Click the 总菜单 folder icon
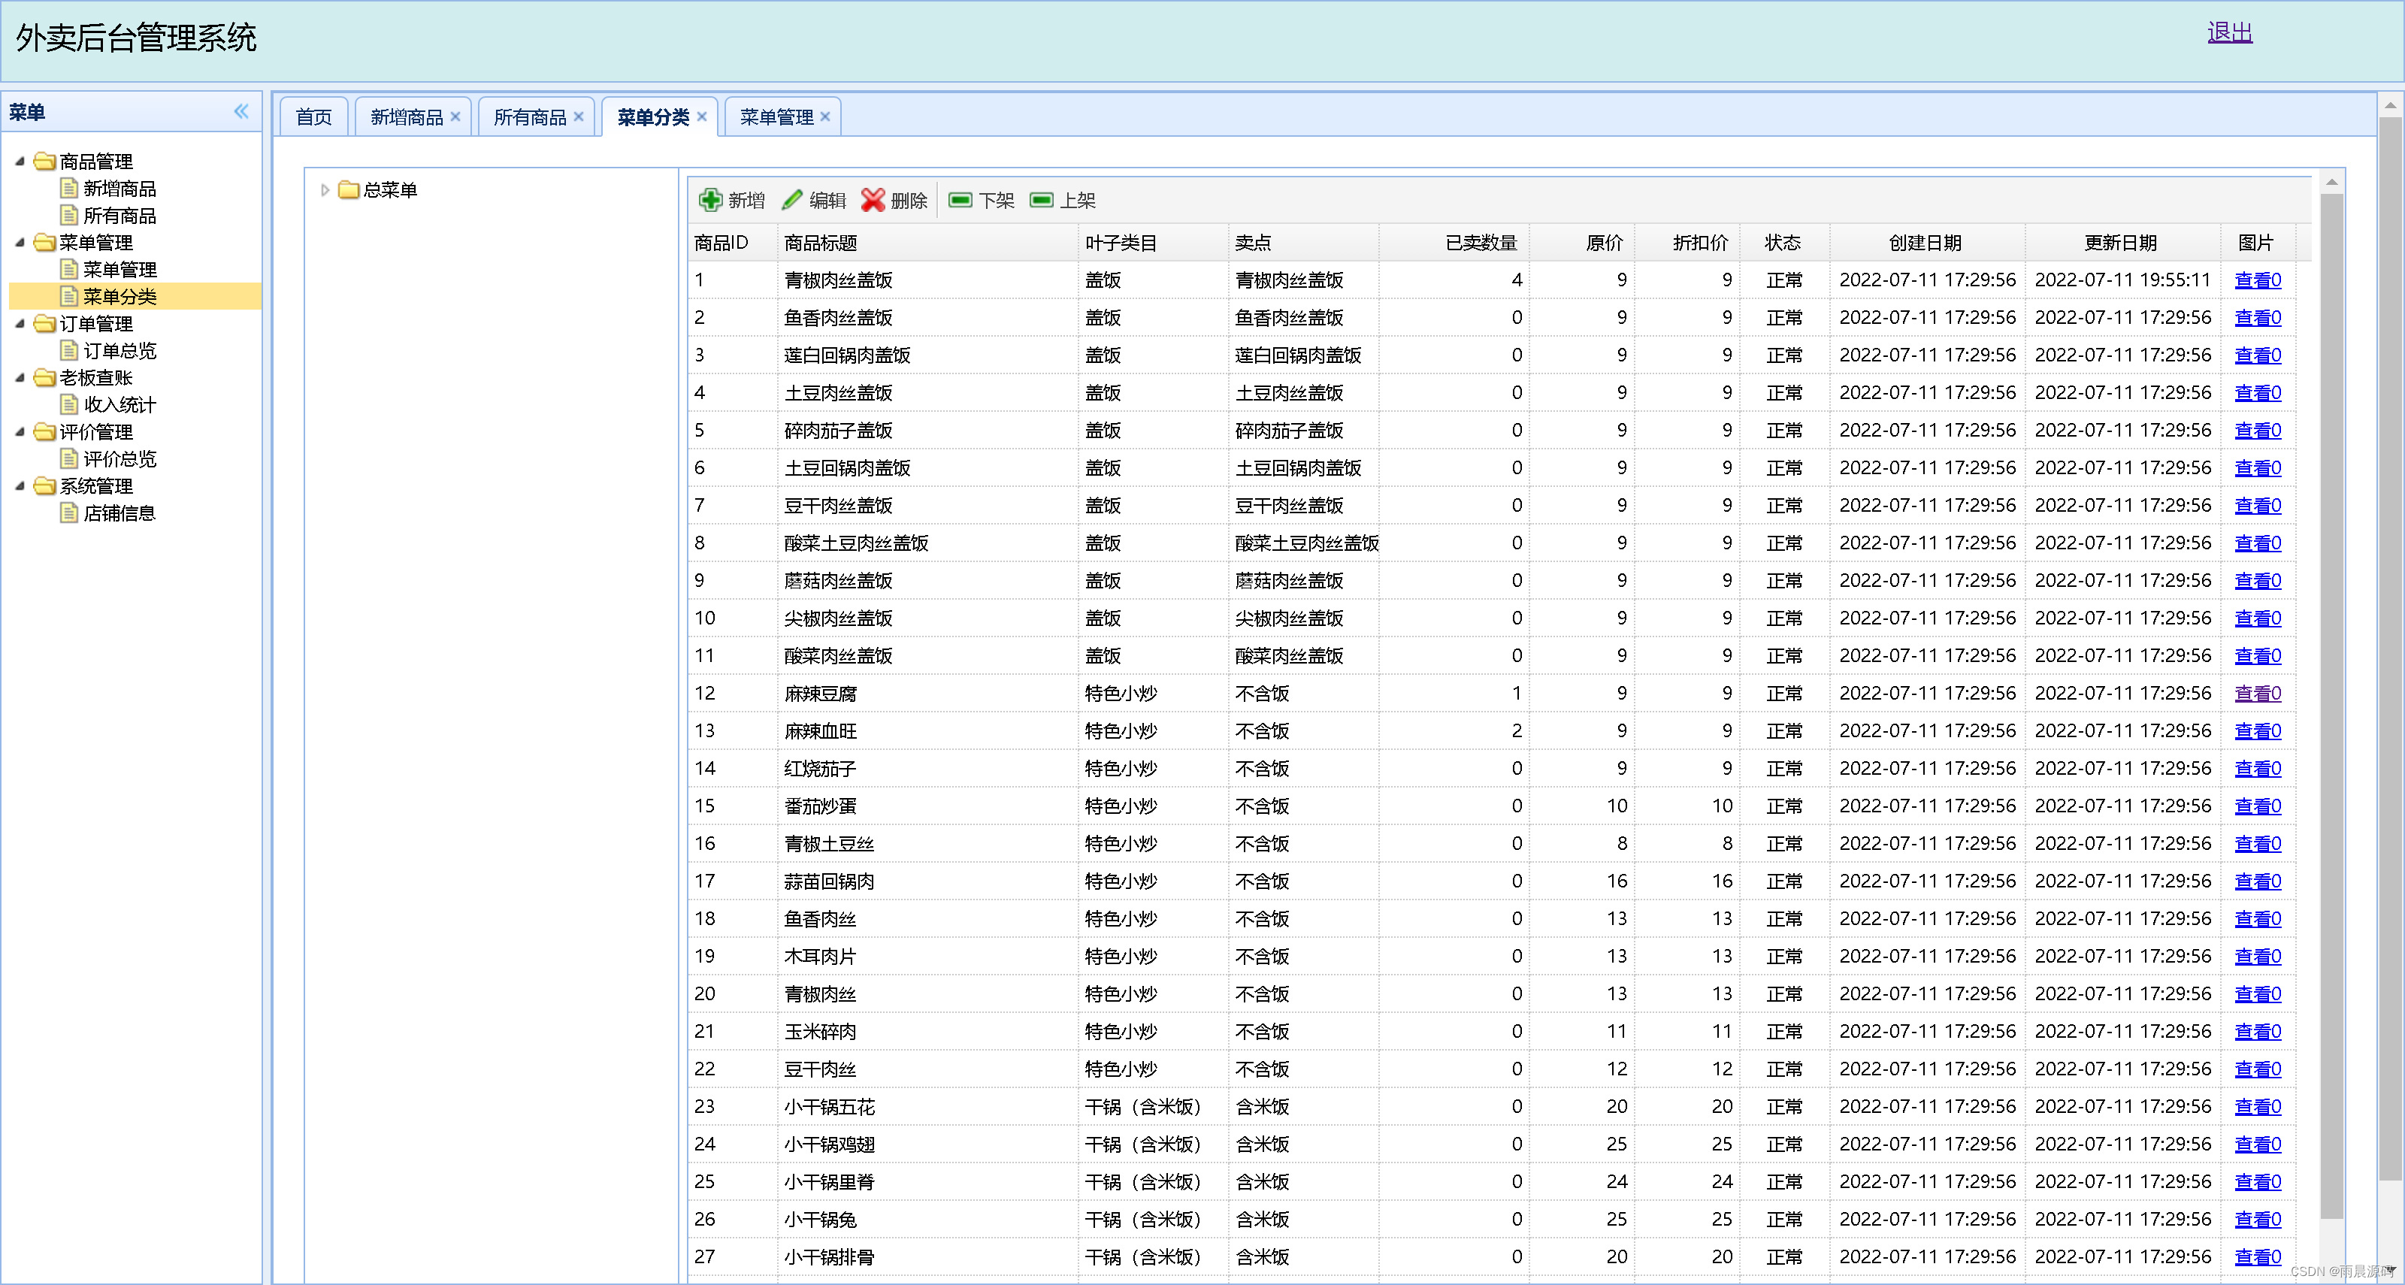 pyautogui.click(x=349, y=190)
